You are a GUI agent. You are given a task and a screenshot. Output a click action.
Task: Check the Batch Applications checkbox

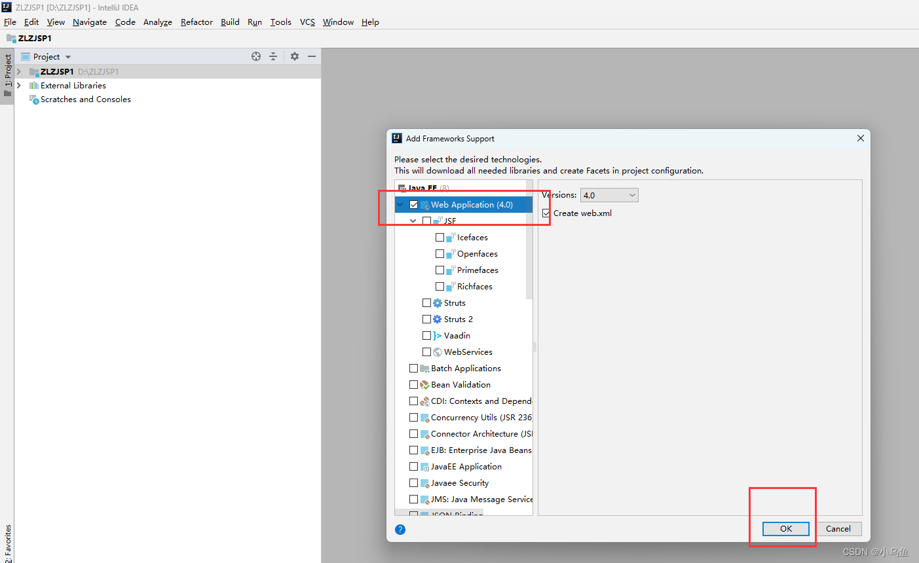point(413,369)
